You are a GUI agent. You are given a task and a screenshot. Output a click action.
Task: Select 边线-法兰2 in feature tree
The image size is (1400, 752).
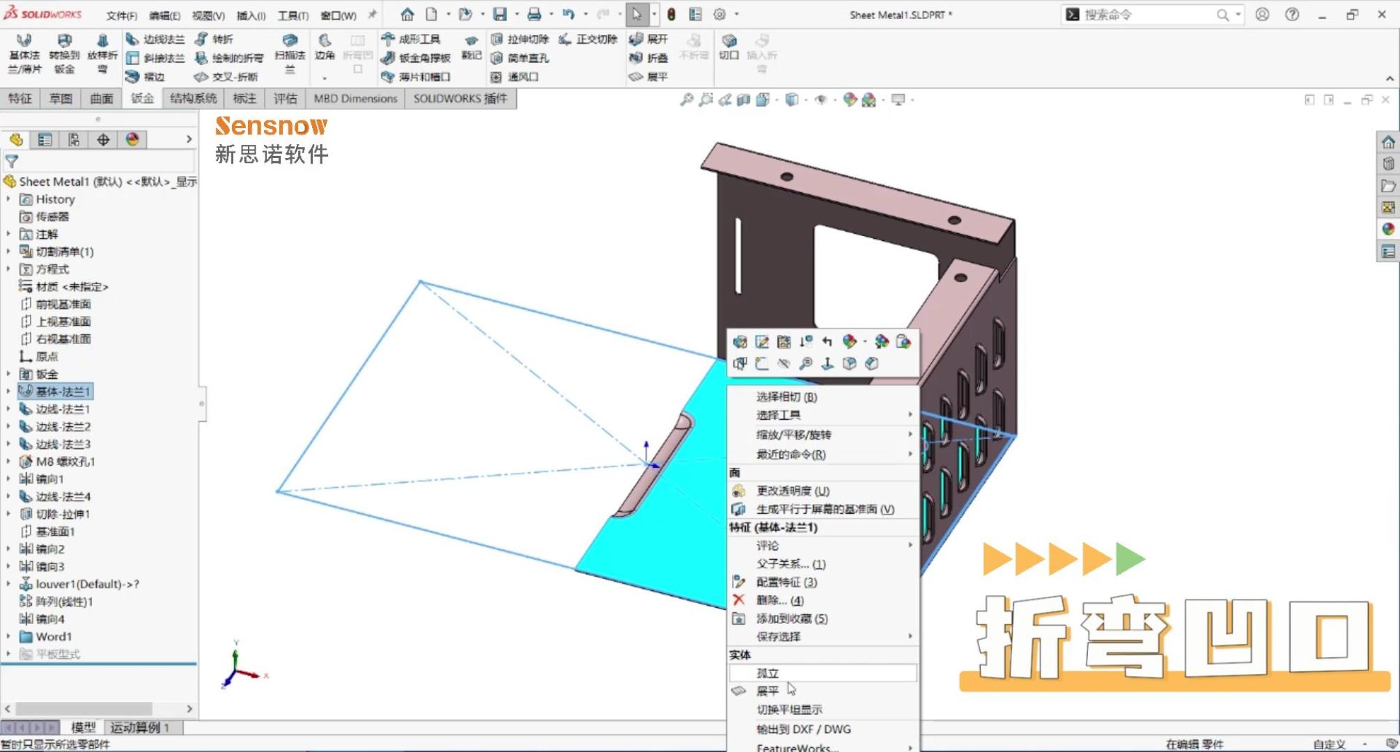pyautogui.click(x=63, y=426)
